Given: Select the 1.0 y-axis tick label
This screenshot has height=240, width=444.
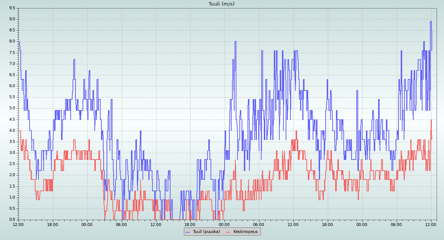Looking at the screenshot, I should point(12,197).
